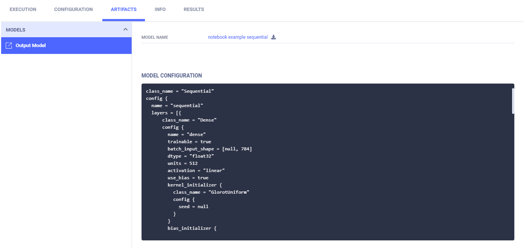Viewport: 525px width, 248px height.
Task: Go to the INFO tab
Action: click(x=160, y=9)
